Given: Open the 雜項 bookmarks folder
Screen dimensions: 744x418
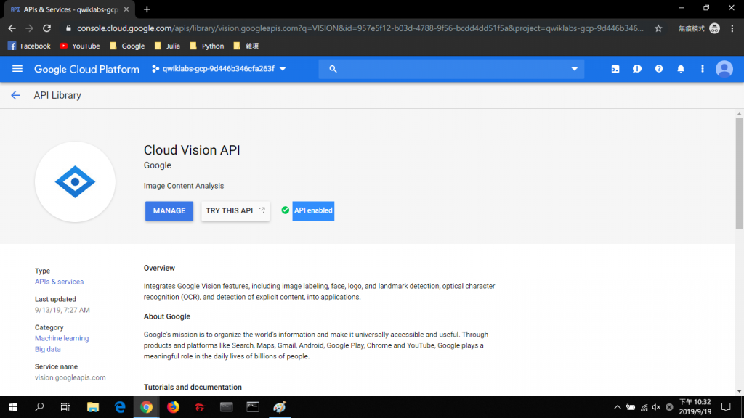Looking at the screenshot, I should click(246, 46).
